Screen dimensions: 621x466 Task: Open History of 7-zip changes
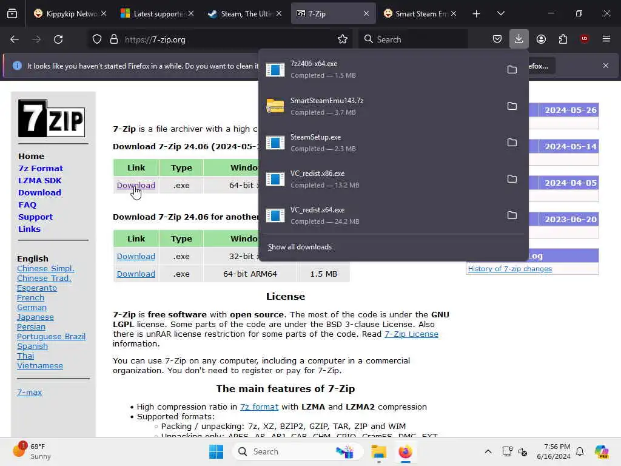[509, 269]
